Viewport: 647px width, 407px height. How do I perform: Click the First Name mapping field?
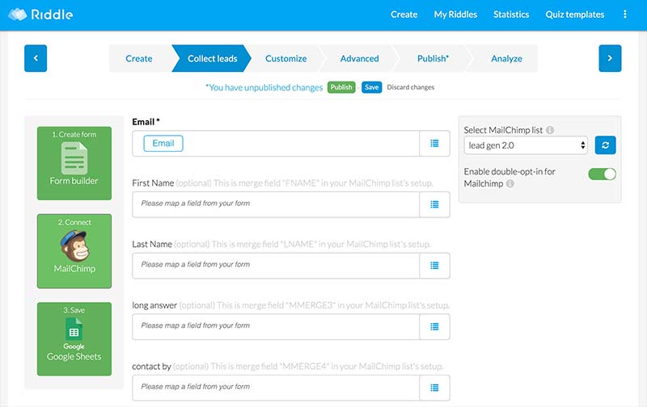pyautogui.click(x=276, y=204)
